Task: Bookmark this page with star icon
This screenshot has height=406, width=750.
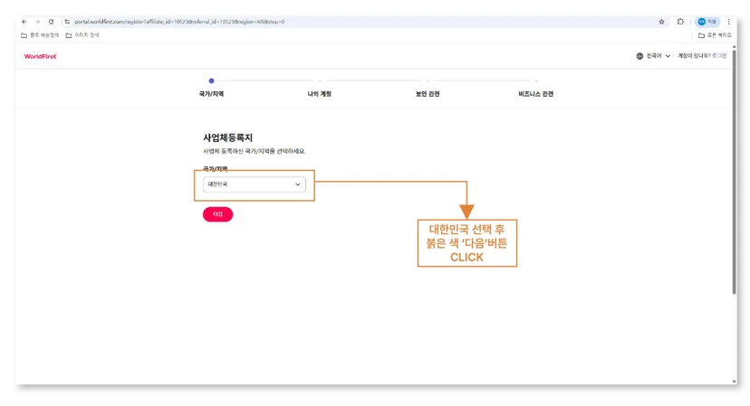Action: 661,22
